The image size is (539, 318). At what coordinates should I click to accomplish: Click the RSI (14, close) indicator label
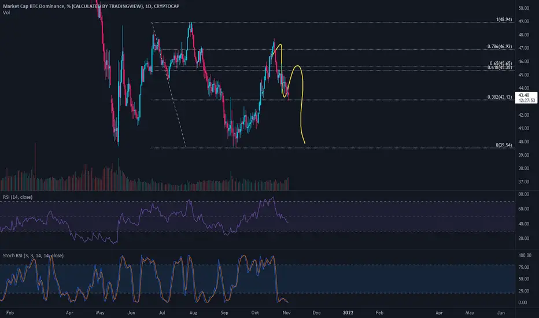pos(17,197)
